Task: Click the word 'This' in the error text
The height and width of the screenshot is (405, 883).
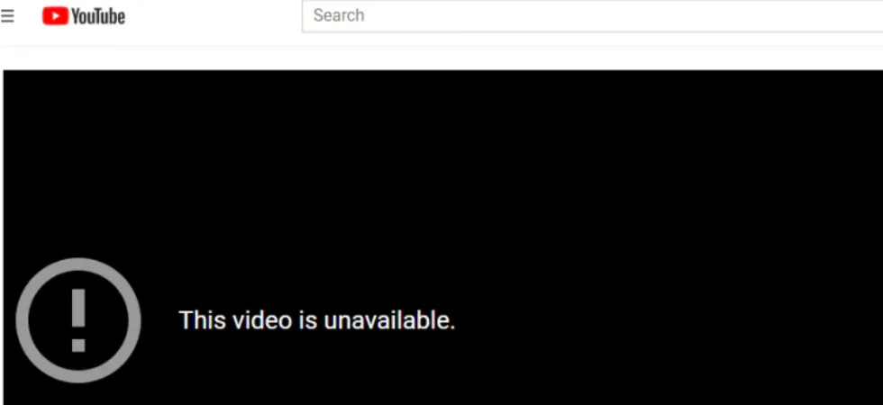Action: click(x=203, y=320)
